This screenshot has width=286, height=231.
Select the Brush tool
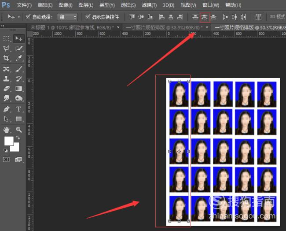point(18,69)
